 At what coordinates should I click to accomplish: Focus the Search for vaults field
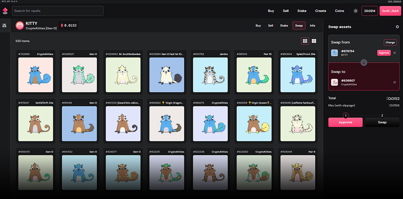58,11
